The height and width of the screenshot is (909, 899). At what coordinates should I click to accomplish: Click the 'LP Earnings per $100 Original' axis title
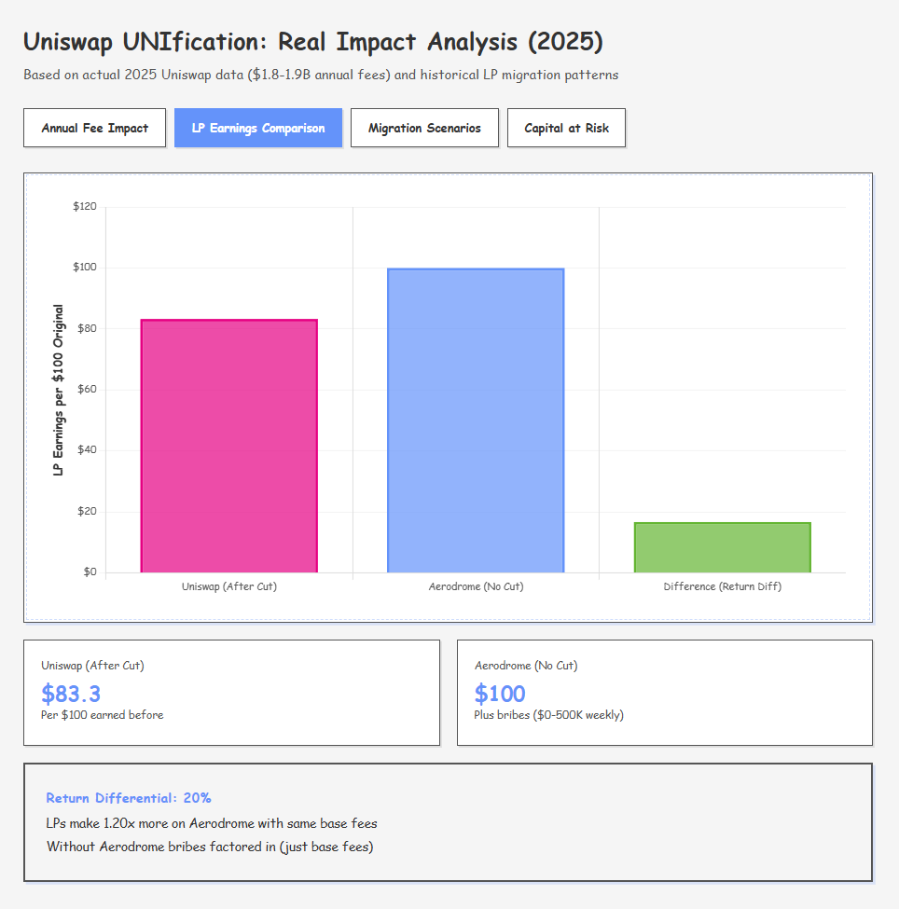tap(58, 390)
